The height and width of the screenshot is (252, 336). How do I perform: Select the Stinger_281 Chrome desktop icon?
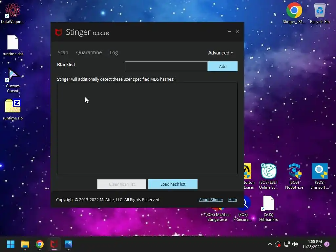294,13
